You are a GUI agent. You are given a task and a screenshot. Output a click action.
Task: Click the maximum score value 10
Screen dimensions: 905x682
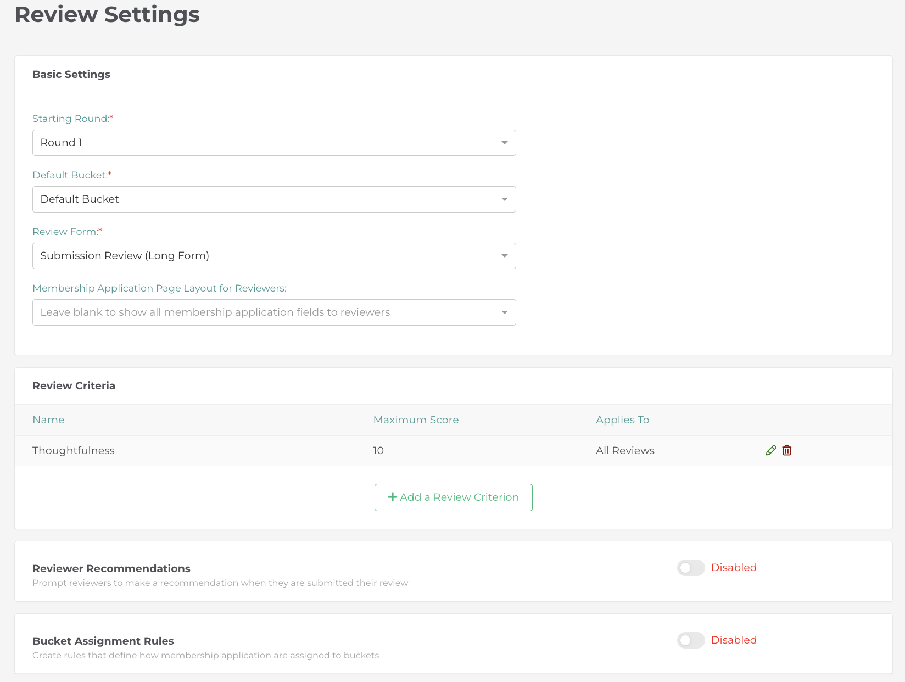coord(378,451)
